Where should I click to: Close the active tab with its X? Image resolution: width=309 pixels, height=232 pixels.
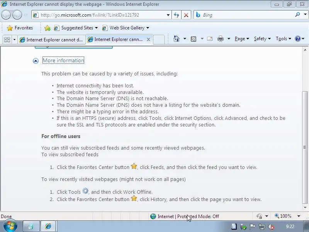[148, 39]
